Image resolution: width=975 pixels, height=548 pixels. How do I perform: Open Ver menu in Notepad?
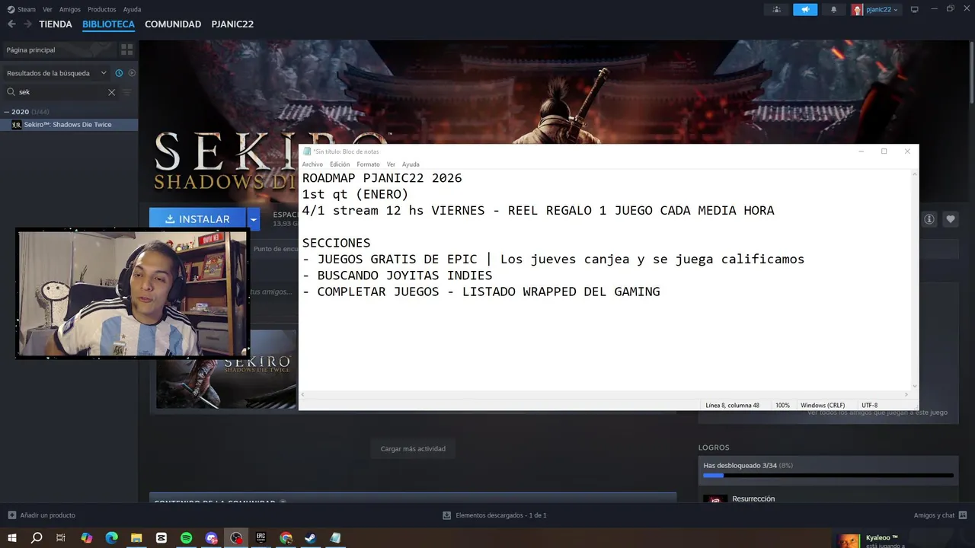[391, 164]
